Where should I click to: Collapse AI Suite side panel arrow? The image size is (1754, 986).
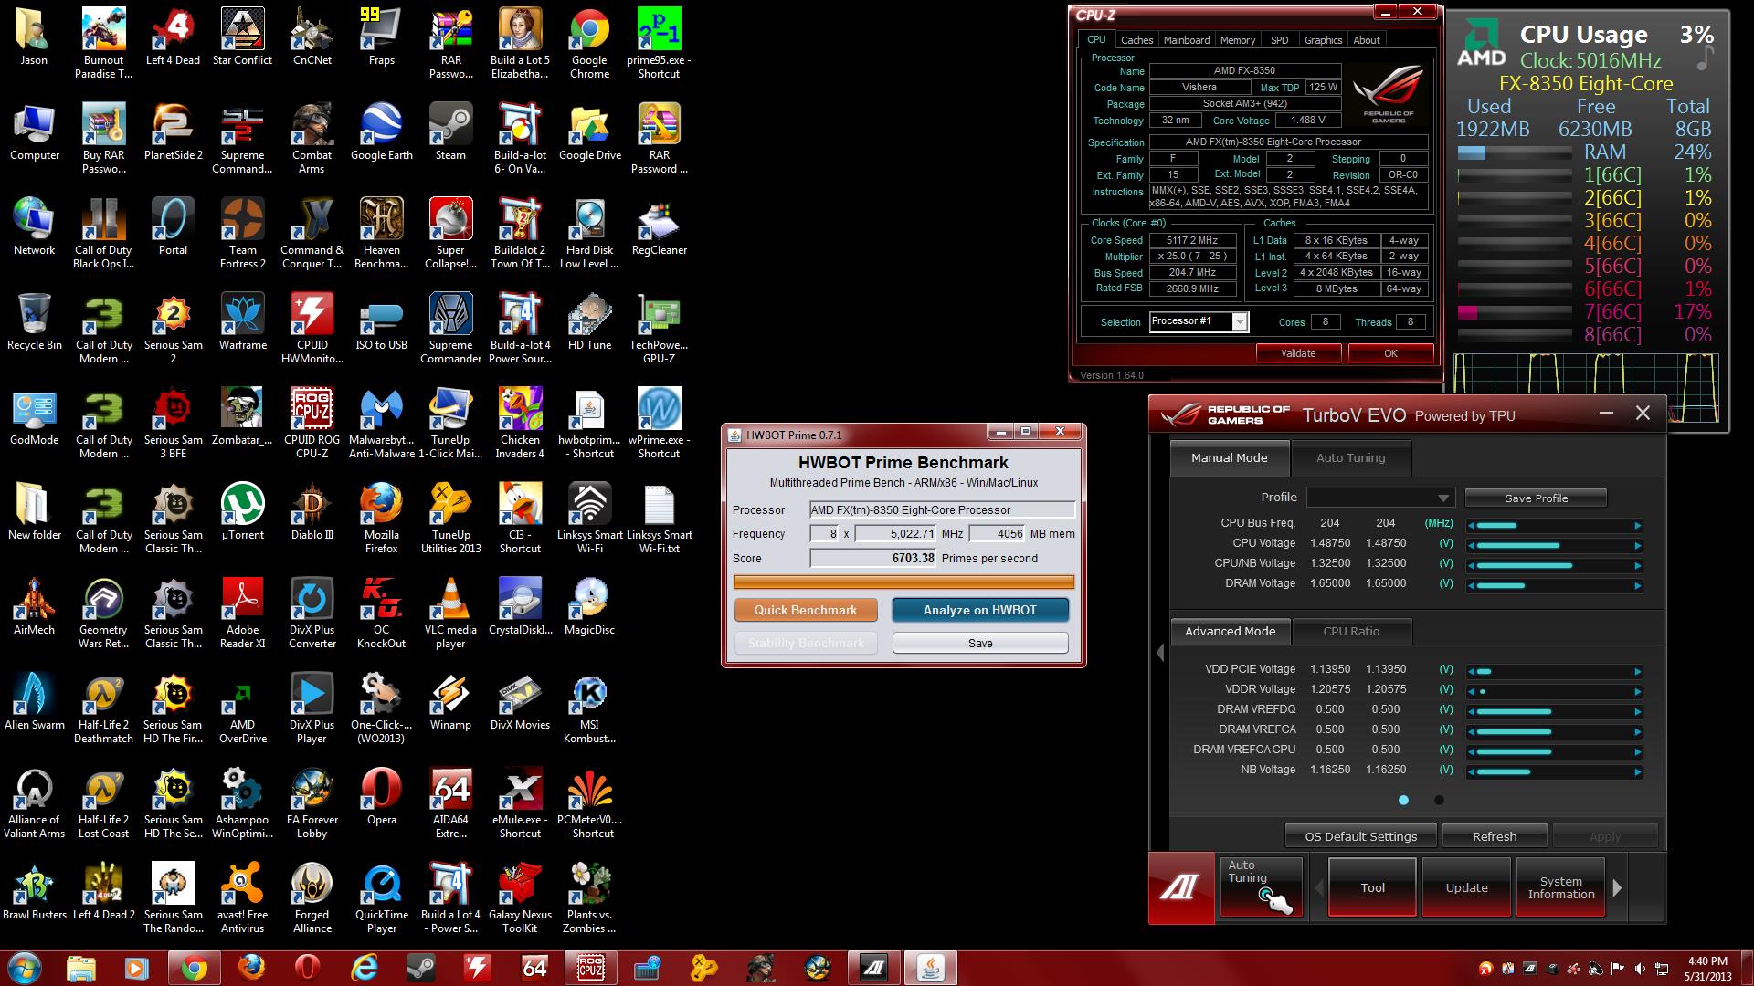coord(1160,653)
